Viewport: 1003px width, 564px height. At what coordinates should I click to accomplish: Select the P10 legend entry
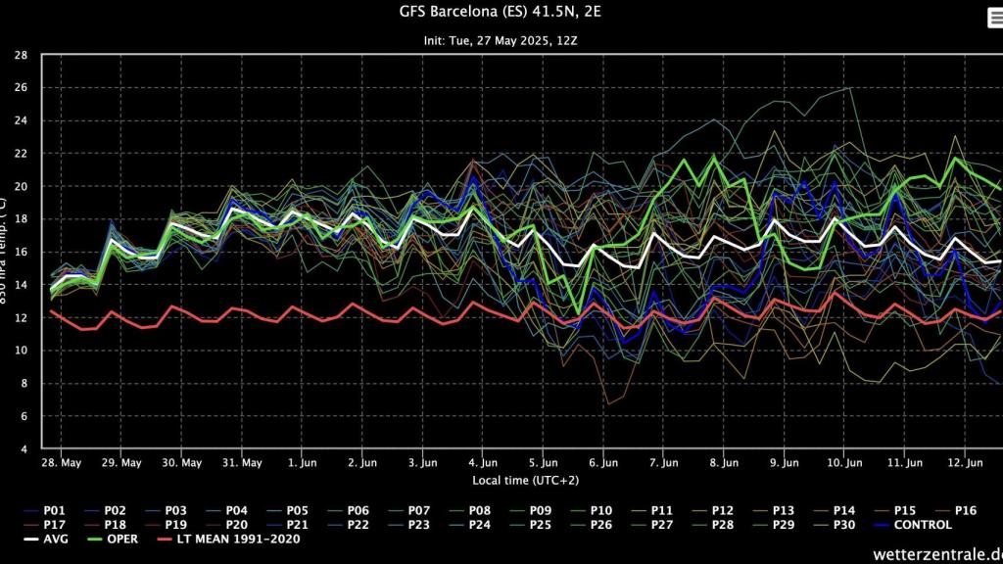[600, 510]
